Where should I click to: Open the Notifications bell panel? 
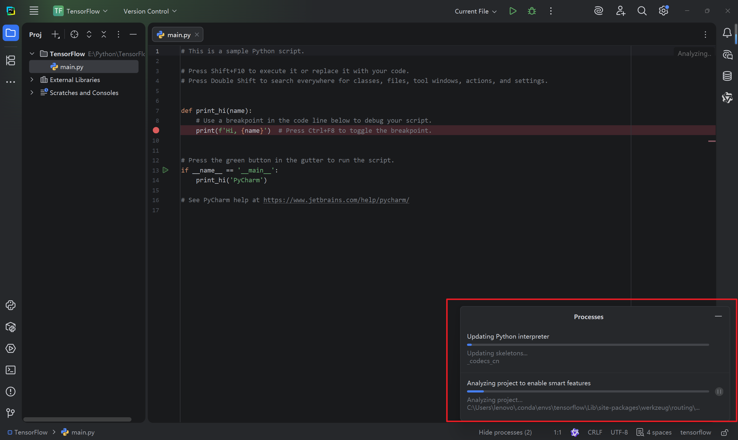pos(727,33)
